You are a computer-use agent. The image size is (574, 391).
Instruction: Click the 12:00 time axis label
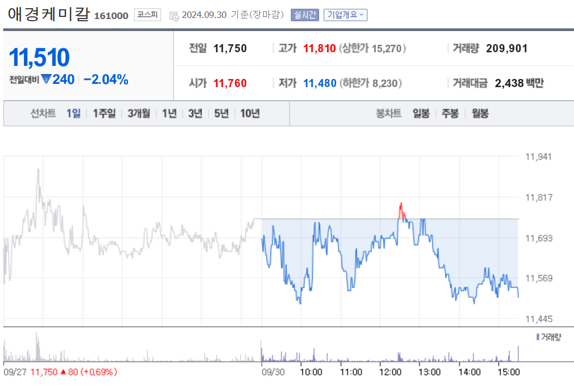[390, 372]
